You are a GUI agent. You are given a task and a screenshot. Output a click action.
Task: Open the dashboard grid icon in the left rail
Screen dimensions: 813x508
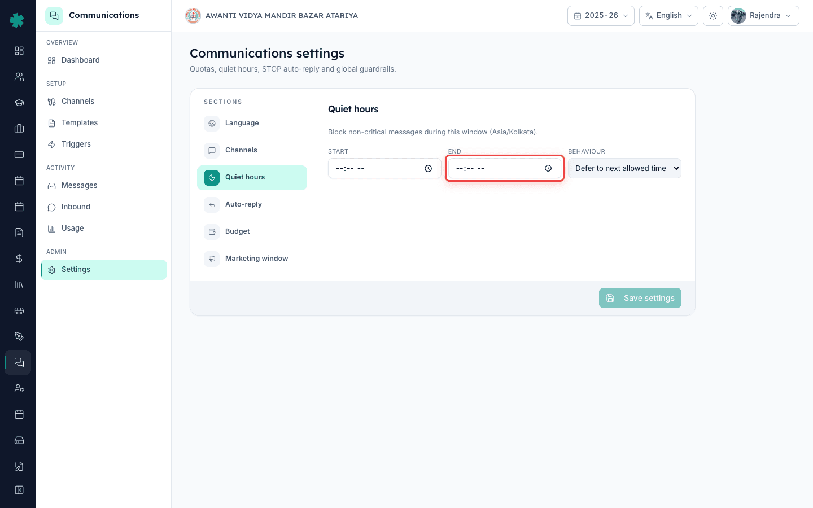point(19,51)
